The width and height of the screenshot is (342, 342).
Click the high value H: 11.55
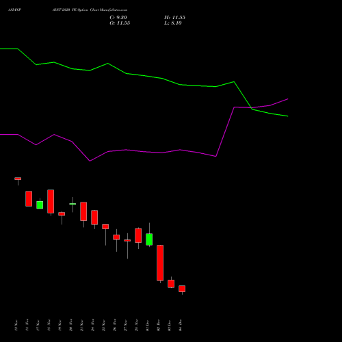click(x=174, y=18)
